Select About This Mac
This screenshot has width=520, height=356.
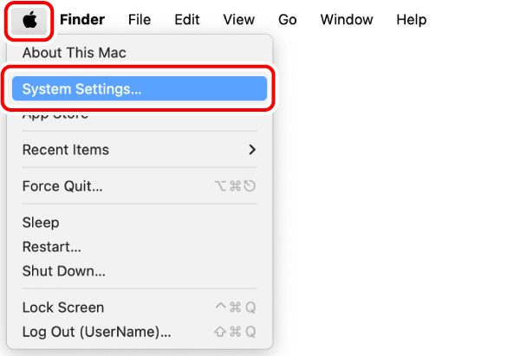(x=74, y=53)
